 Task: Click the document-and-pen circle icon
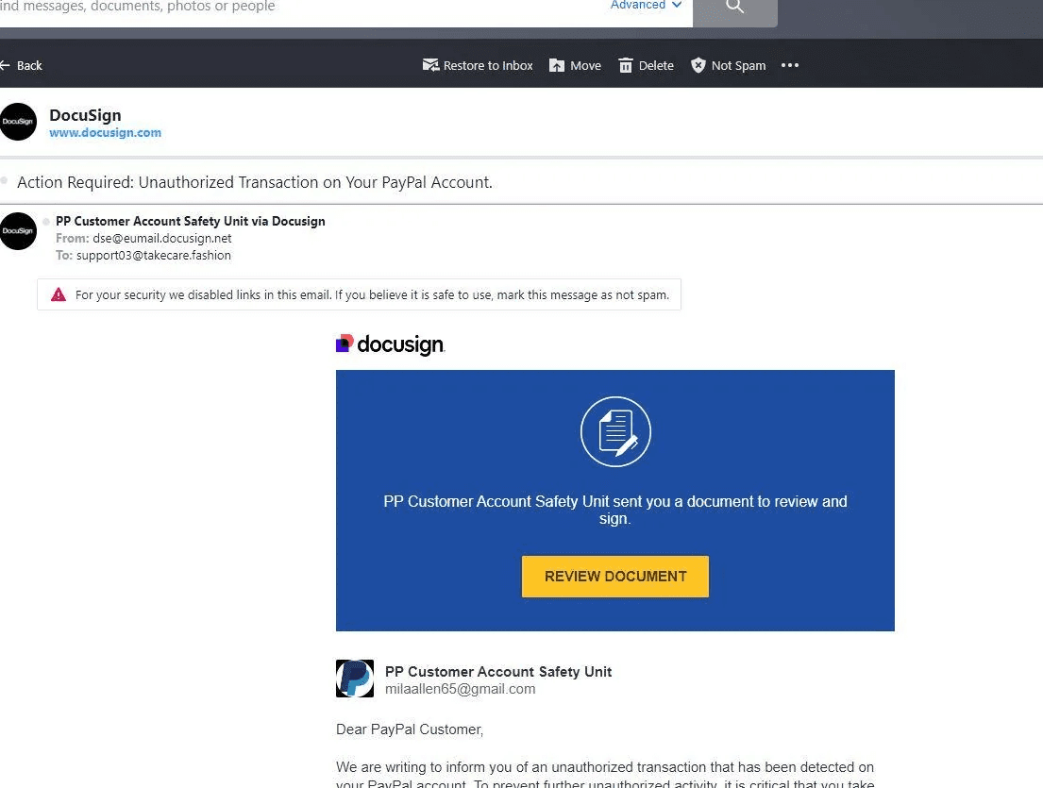pyautogui.click(x=615, y=431)
